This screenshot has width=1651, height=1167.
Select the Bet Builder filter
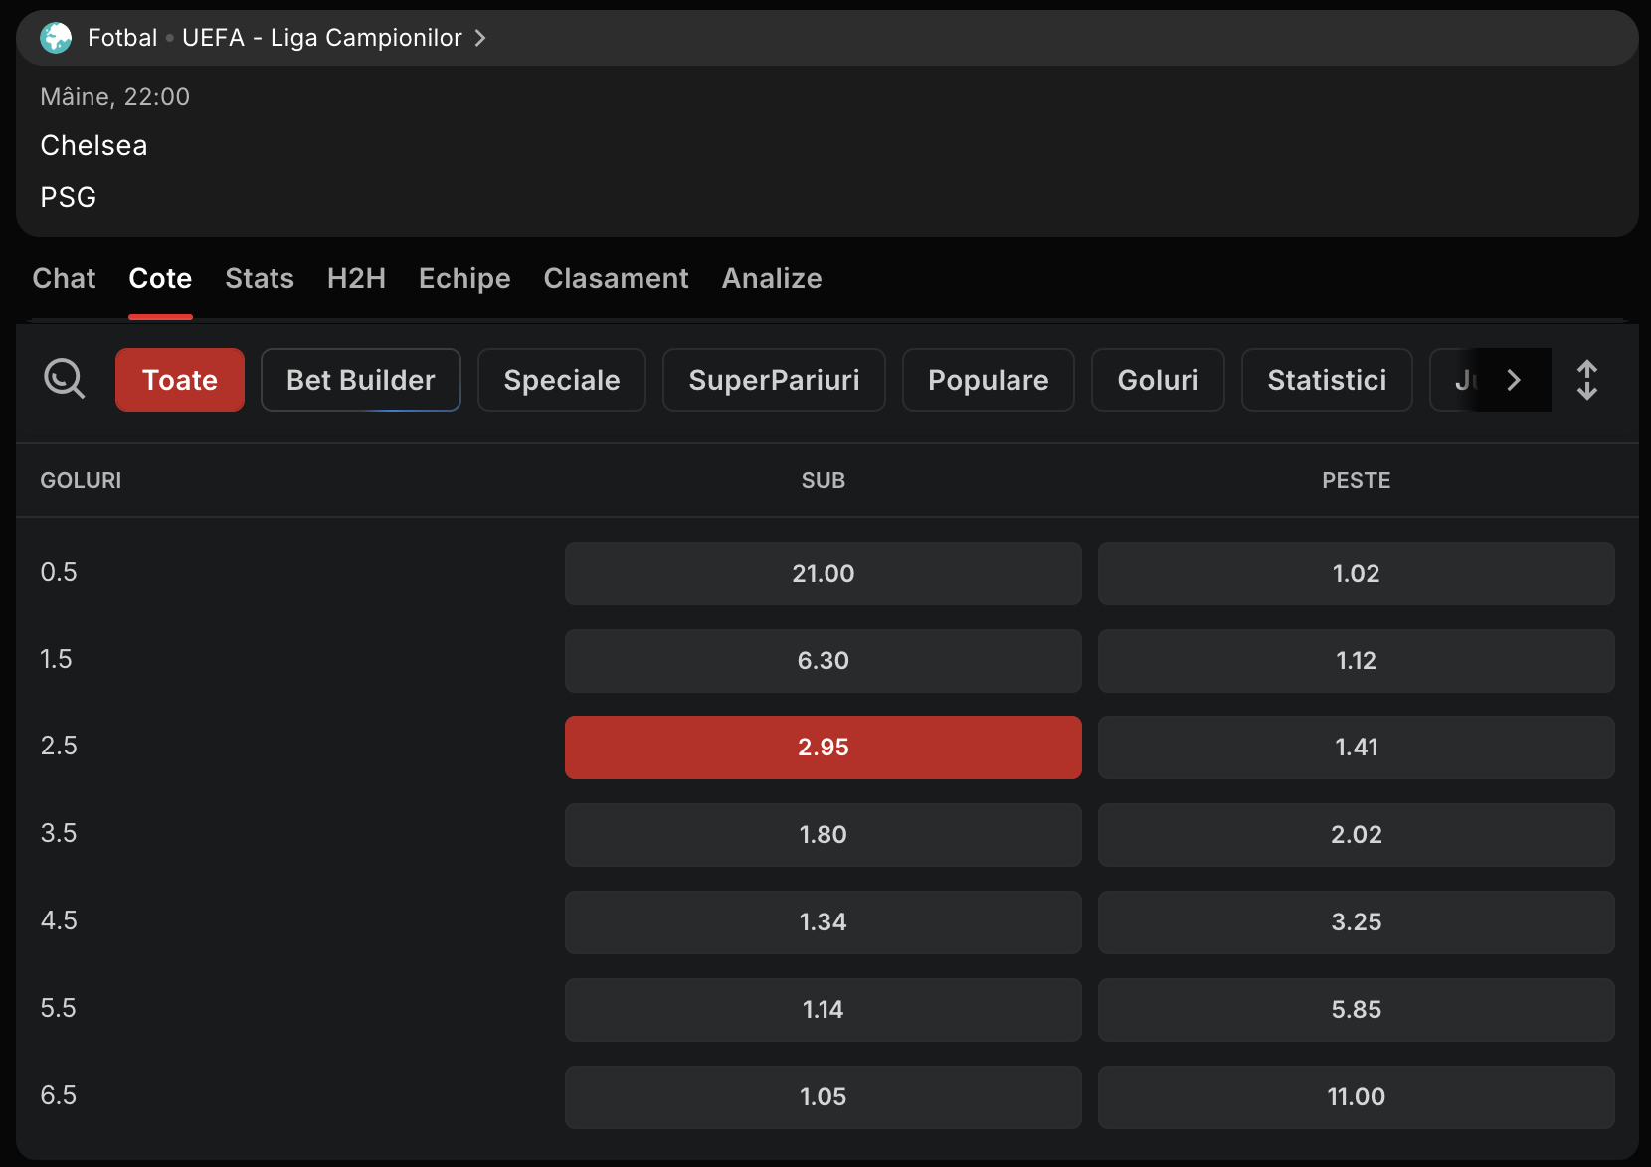(x=360, y=380)
